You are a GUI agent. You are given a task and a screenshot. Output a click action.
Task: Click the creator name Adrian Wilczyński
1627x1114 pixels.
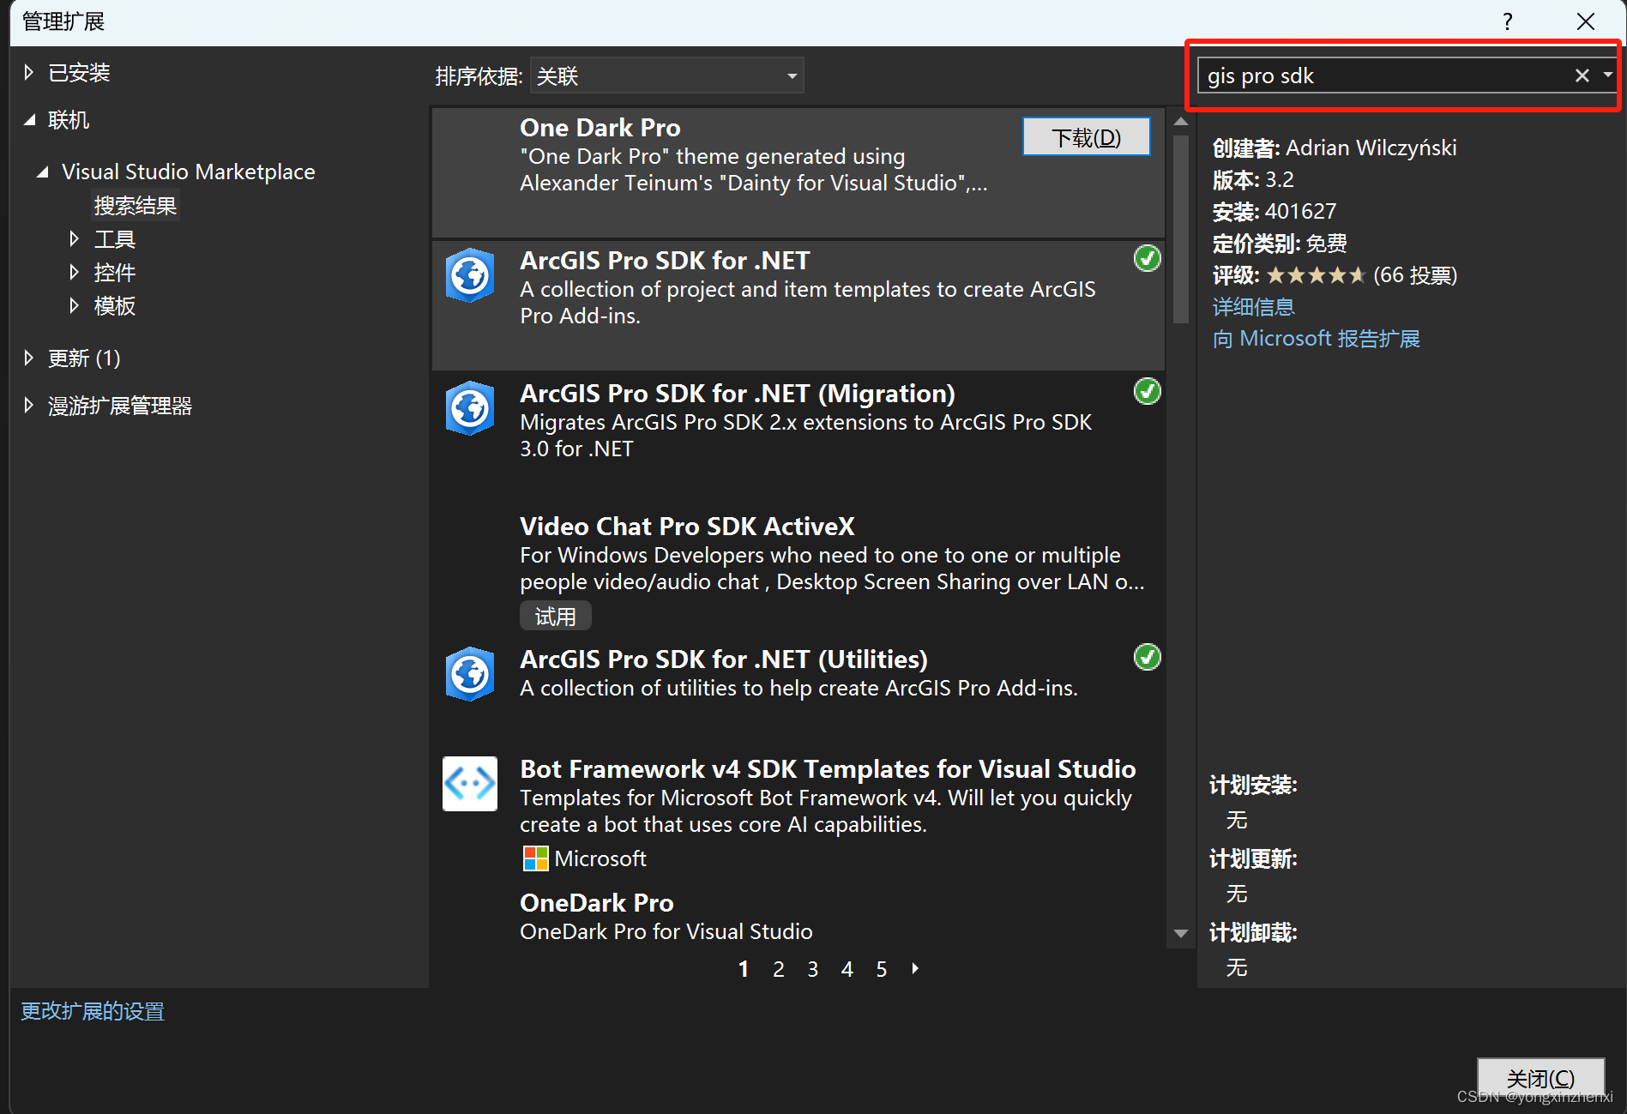click(1371, 148)
